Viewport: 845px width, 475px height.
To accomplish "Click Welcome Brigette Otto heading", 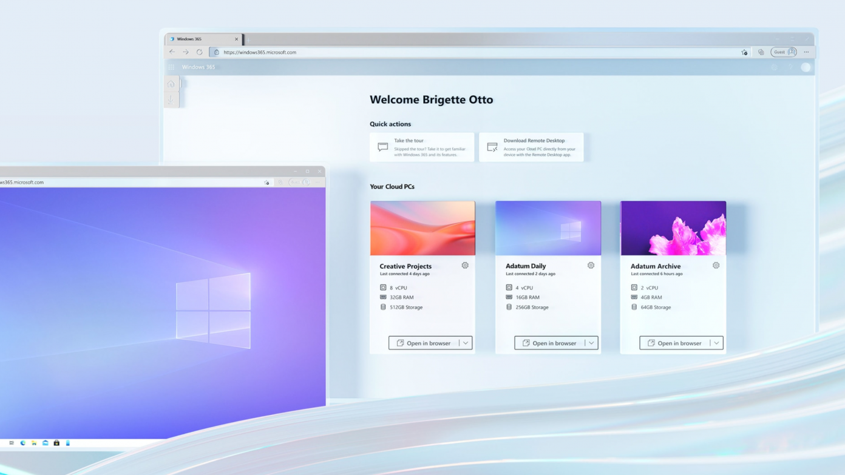I will coord(432,99).
